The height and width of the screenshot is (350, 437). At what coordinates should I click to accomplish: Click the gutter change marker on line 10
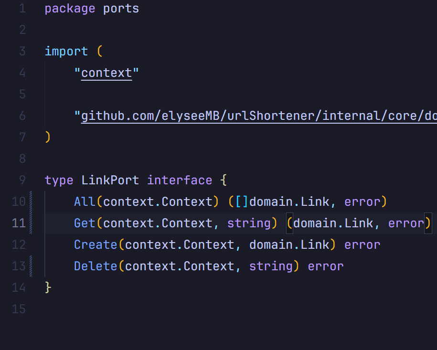click(x=32, y=202)
